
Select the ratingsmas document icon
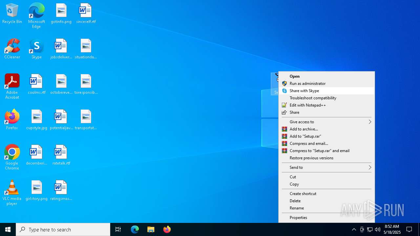pos(61,191)
